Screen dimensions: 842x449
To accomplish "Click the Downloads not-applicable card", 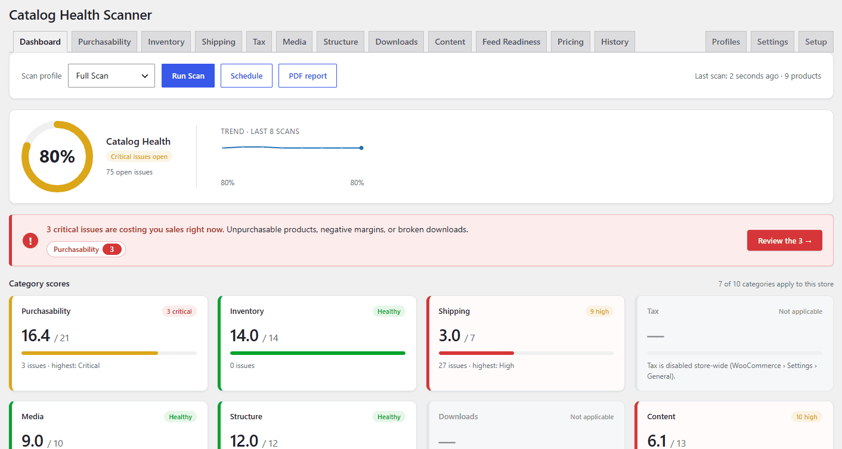I will [525, 425].
